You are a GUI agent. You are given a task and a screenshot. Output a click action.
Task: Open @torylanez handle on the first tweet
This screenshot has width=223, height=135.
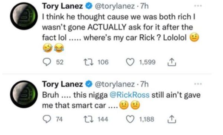coord(114,6)
